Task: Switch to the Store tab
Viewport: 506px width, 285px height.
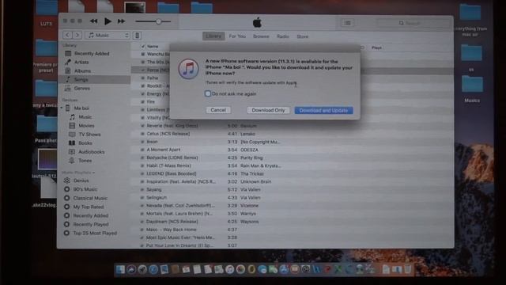Action: click(302, 36)
